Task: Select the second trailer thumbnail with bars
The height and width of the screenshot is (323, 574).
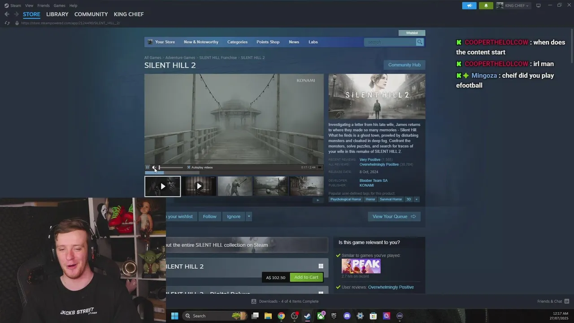Action: (x=199, y=186)
